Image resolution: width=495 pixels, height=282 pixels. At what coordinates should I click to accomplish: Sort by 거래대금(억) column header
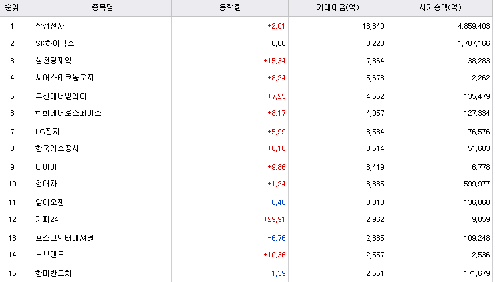click(x=338, y=7)
